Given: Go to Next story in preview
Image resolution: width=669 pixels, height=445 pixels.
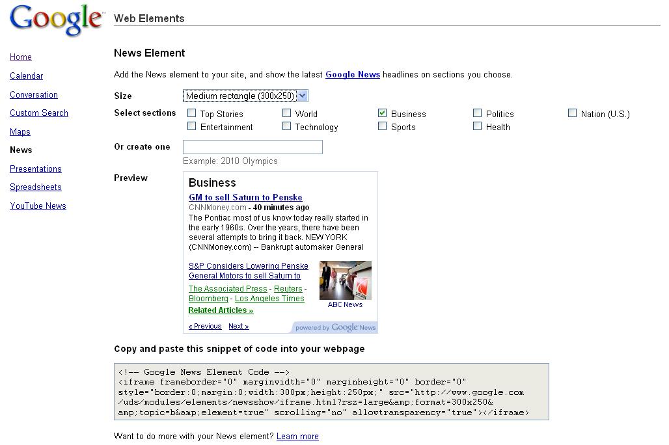Looking at the screenshot, I should coord(238,326).
